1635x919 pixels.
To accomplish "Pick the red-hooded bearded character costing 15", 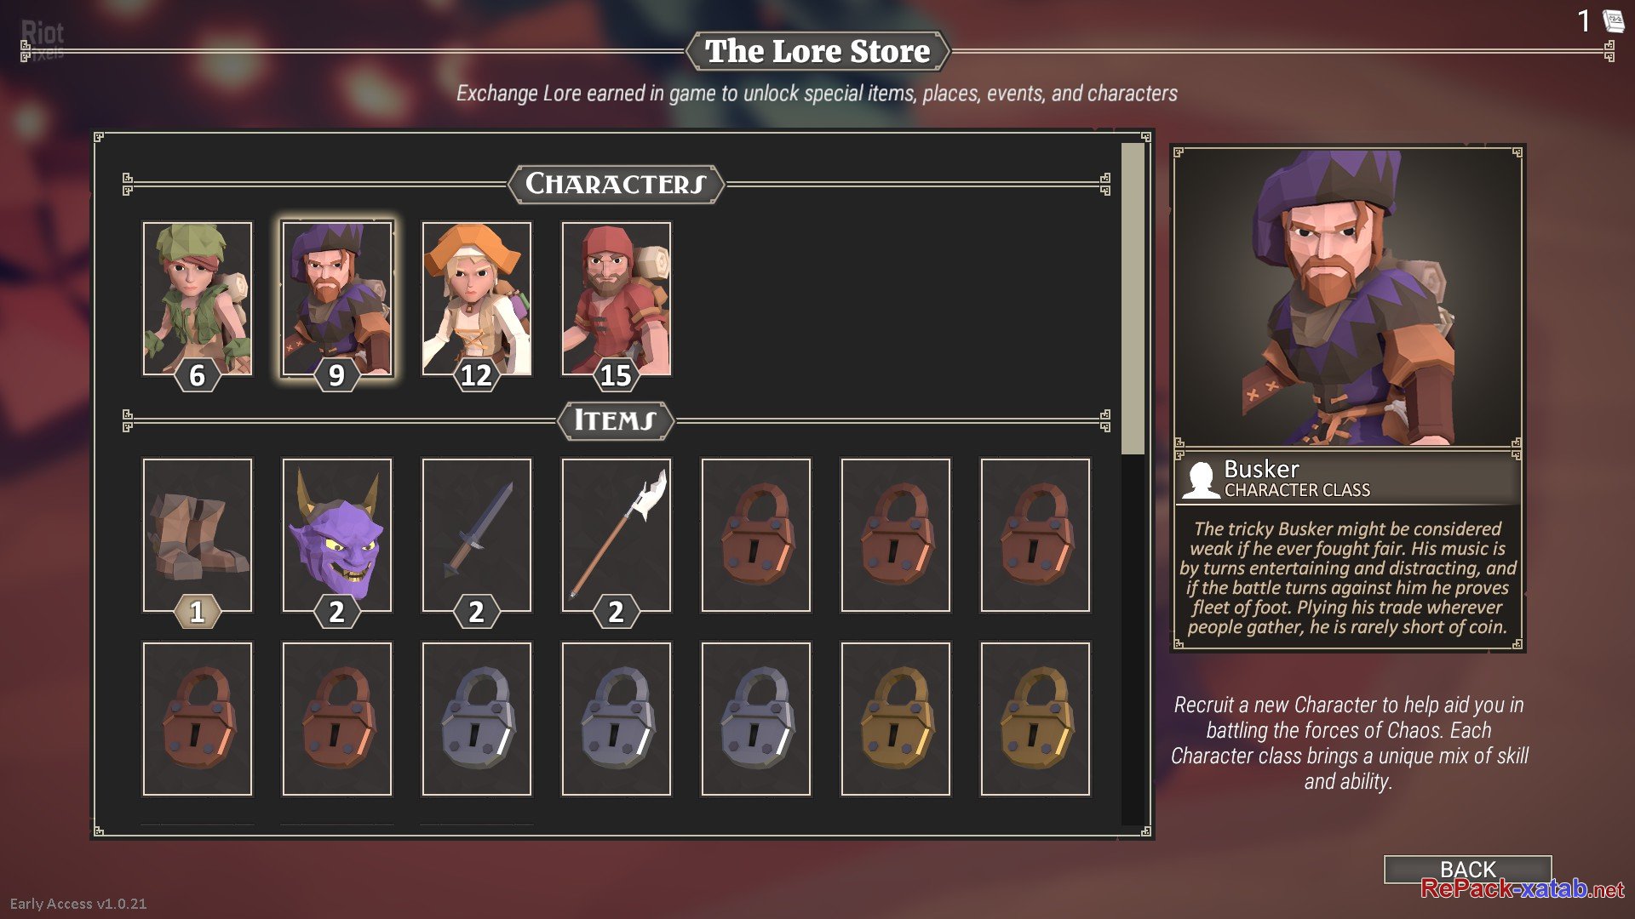I will [x=617, y=299].
